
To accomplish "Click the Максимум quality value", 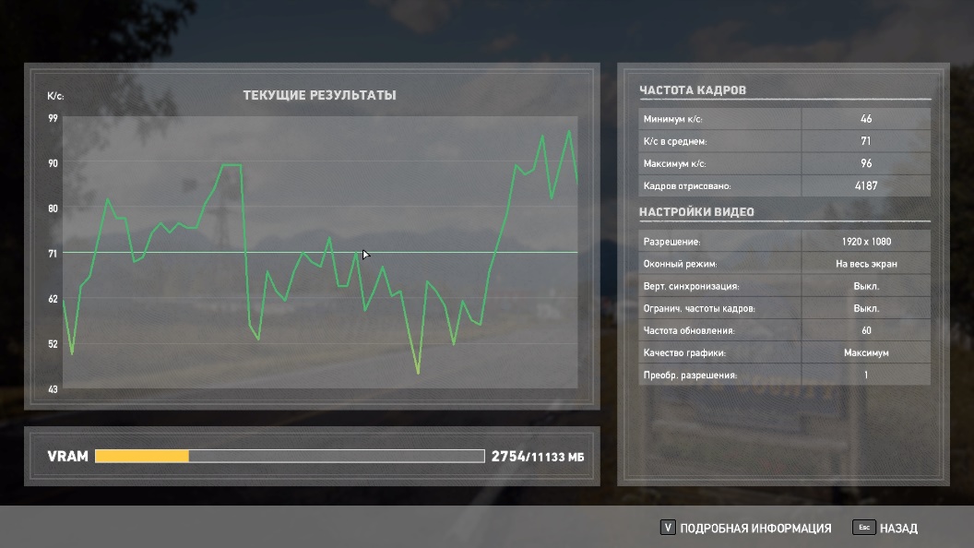I will point(866,353).
